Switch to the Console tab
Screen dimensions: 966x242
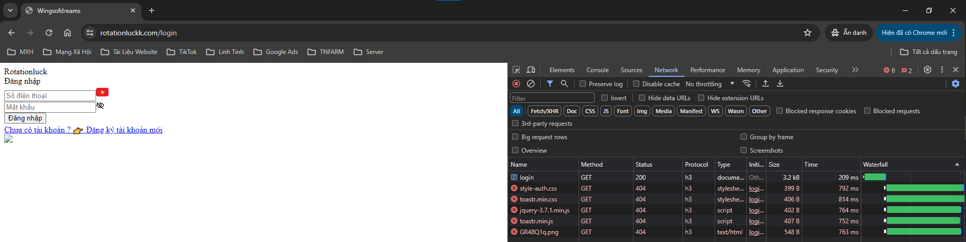[x=597, y=70]
